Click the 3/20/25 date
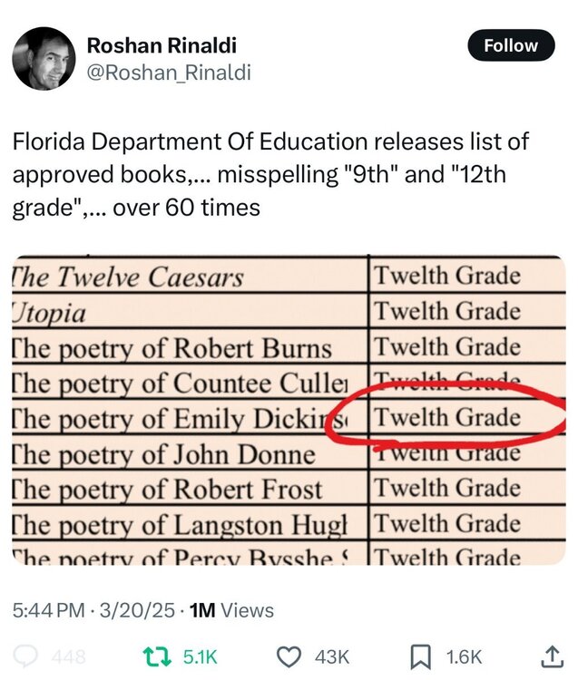The image size is (578, 680). (145, 610)
